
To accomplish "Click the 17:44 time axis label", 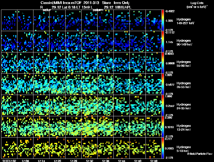I will (122, 161).
